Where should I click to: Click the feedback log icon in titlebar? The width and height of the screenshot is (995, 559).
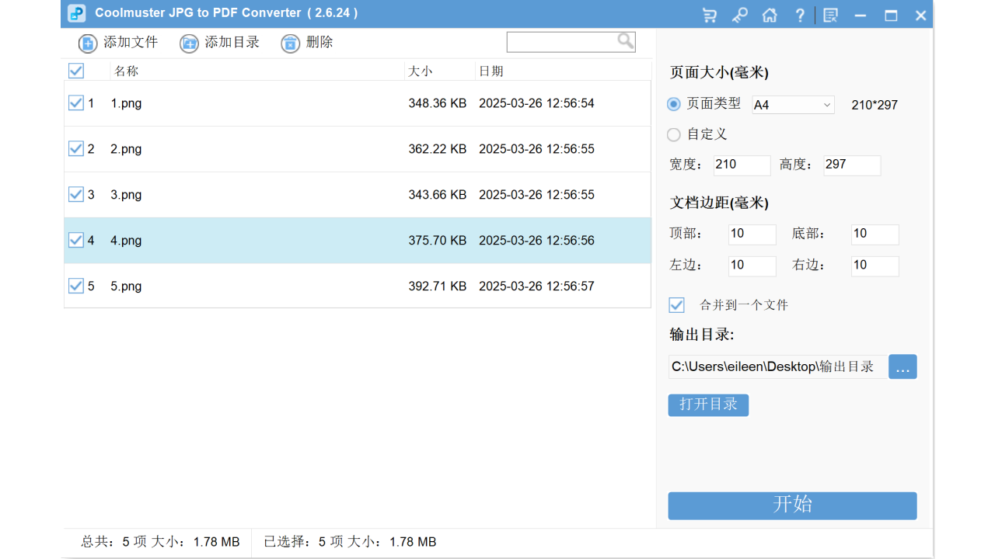point(830,15)
